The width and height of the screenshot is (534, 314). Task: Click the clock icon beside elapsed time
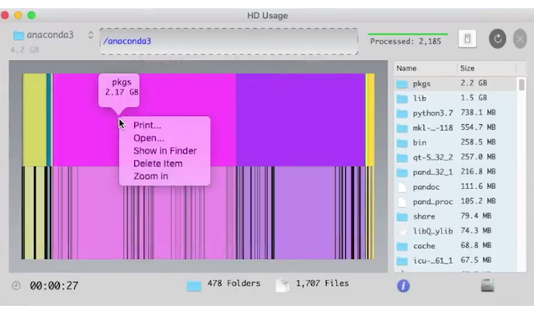(x=16, y=285)
